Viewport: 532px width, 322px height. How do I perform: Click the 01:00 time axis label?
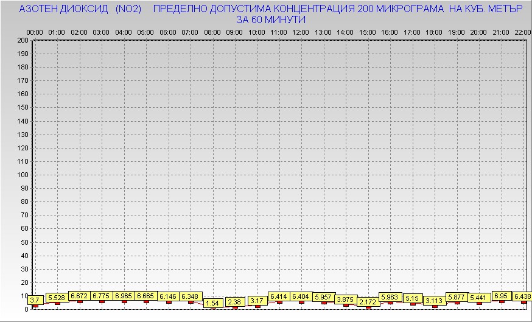[x=57, y=32]
